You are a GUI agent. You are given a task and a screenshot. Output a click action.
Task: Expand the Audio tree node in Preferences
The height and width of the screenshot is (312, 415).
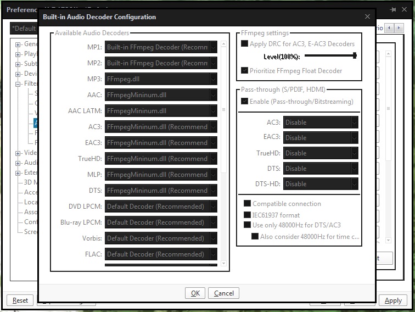18,163
